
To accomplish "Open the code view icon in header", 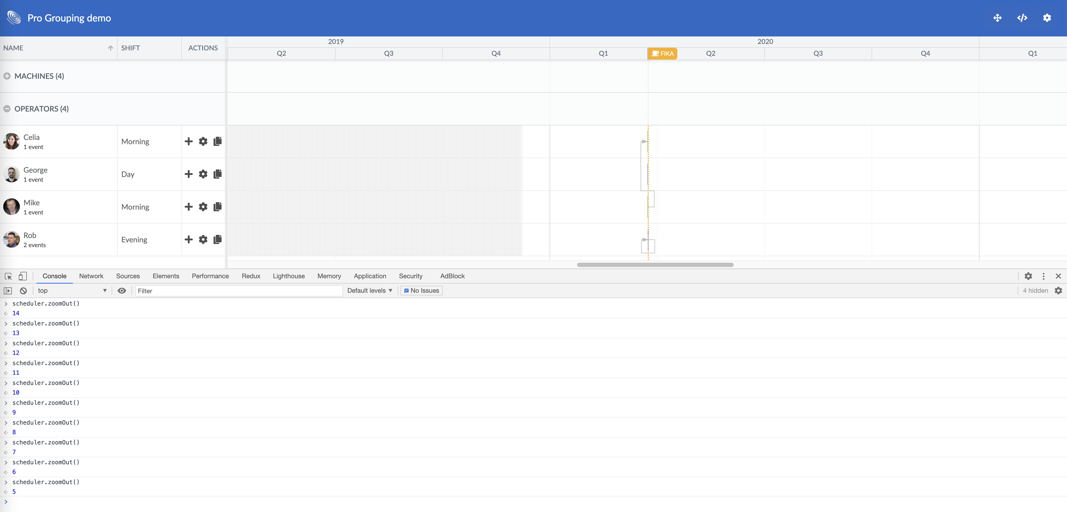I will click(x=1022, y=18).
